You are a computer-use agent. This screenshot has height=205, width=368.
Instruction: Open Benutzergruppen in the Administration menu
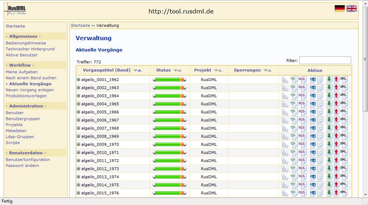23,119
